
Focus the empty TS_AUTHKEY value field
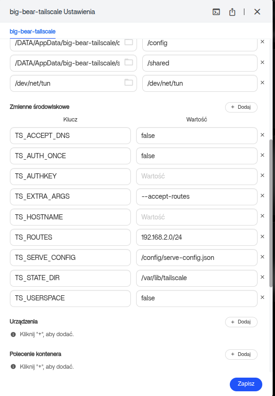[x=197, y=176]
